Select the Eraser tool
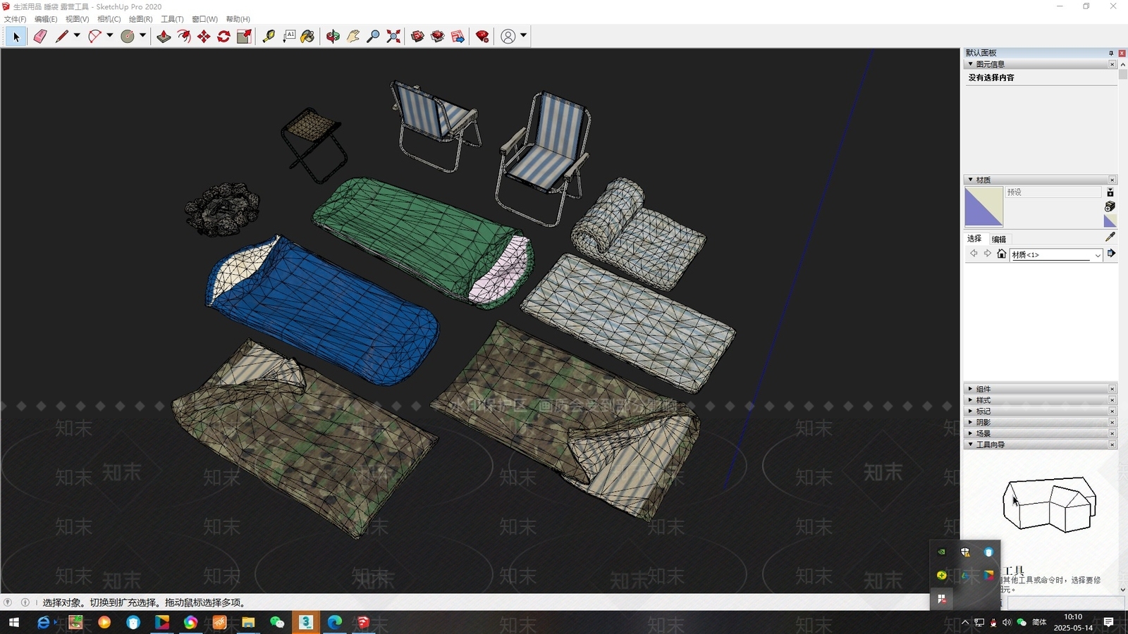The height and width of the screenshot is (634, 1128). [40, 37]
